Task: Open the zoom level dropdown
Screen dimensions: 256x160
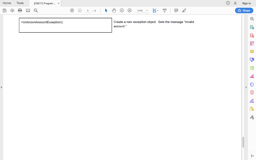Action: pyautogui.click(x=147, y=10)
